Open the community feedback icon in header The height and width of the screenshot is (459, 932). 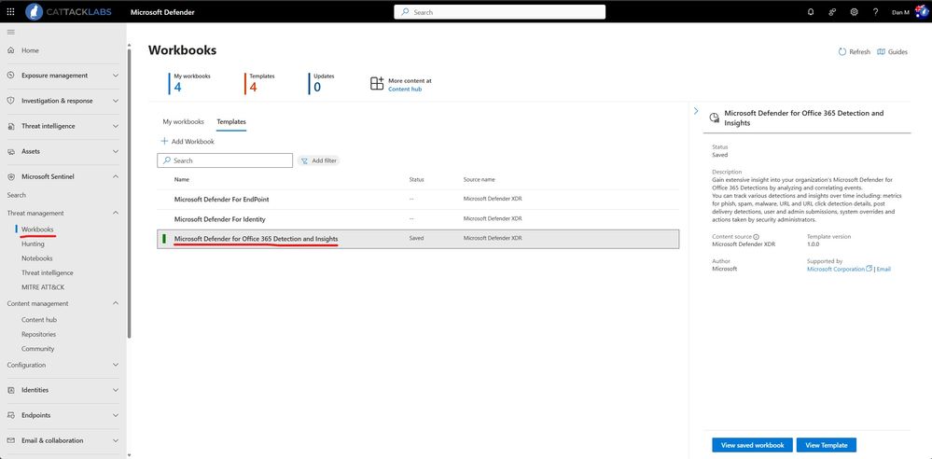(x=832, y=12)
